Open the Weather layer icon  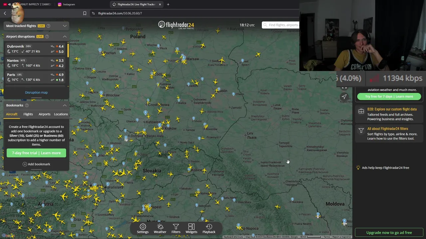160,227
